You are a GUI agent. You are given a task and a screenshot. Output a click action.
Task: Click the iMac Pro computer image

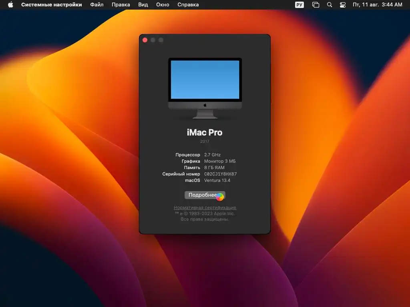(205, 88)
